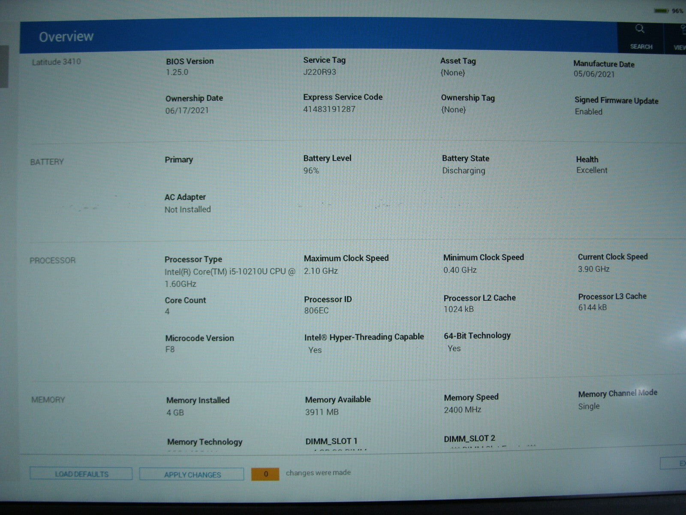
Task: Click the Memory Installed 4 GB value
Action: (175, 412)
